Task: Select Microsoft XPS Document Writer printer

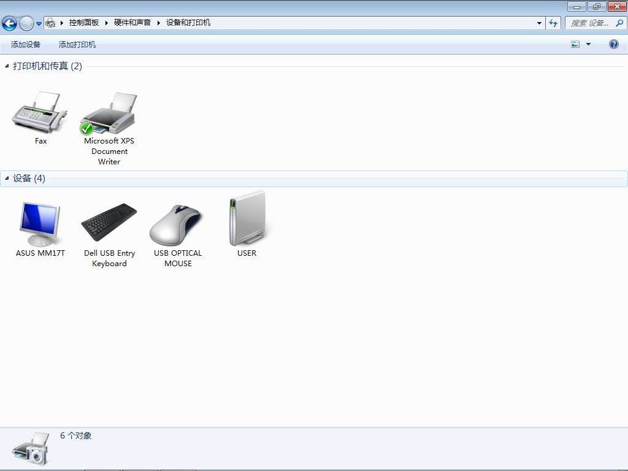Action: [109, 113]
